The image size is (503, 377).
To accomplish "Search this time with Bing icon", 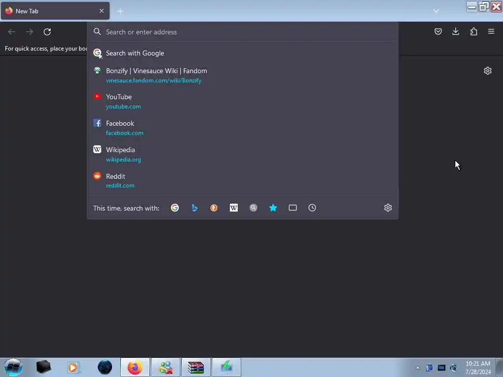I will pos(195,208).
